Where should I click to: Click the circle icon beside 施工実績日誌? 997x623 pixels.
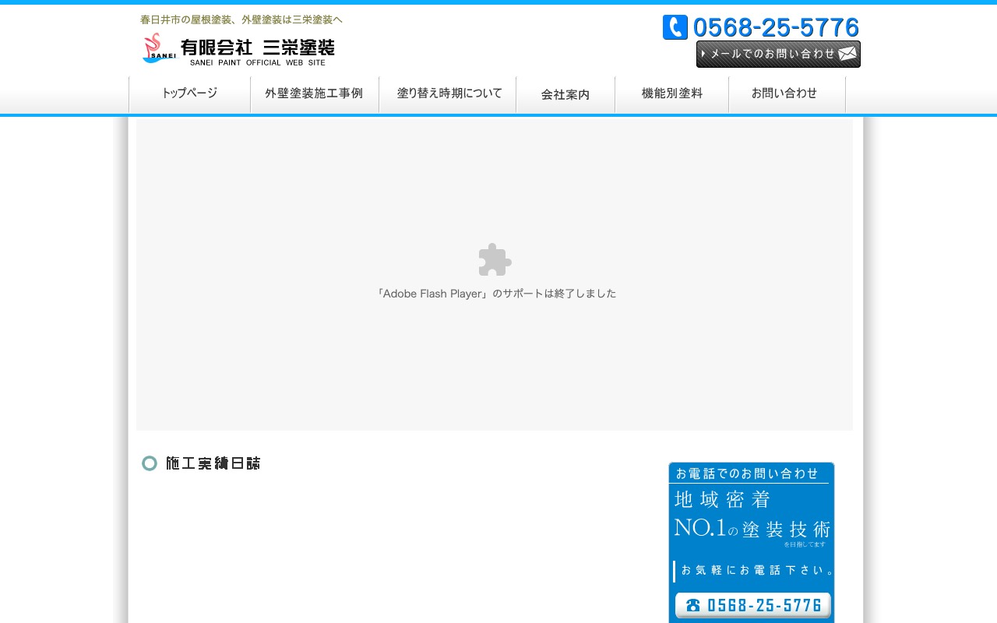(150, 463)
